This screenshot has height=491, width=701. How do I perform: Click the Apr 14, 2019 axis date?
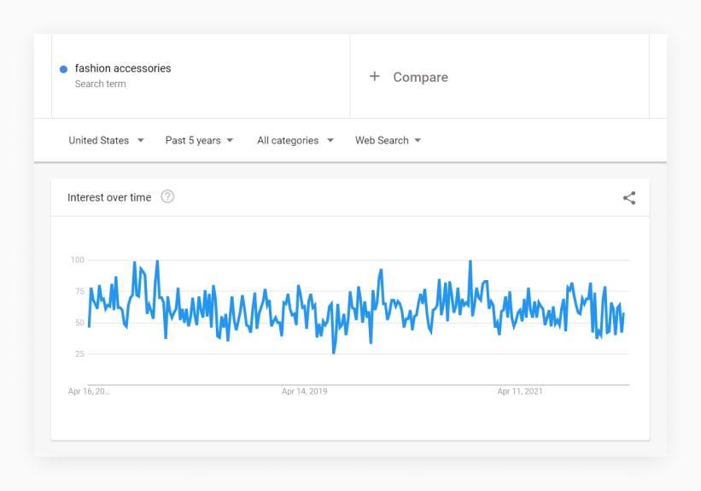coord(305,391)
